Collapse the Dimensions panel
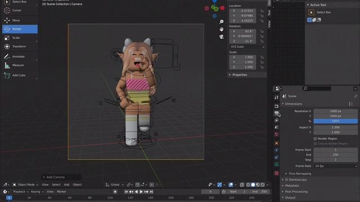The width and height of the screenshot is (360, 202). point(294,104)
